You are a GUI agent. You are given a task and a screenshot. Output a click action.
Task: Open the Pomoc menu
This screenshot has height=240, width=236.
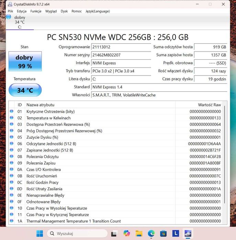[77, 11]
